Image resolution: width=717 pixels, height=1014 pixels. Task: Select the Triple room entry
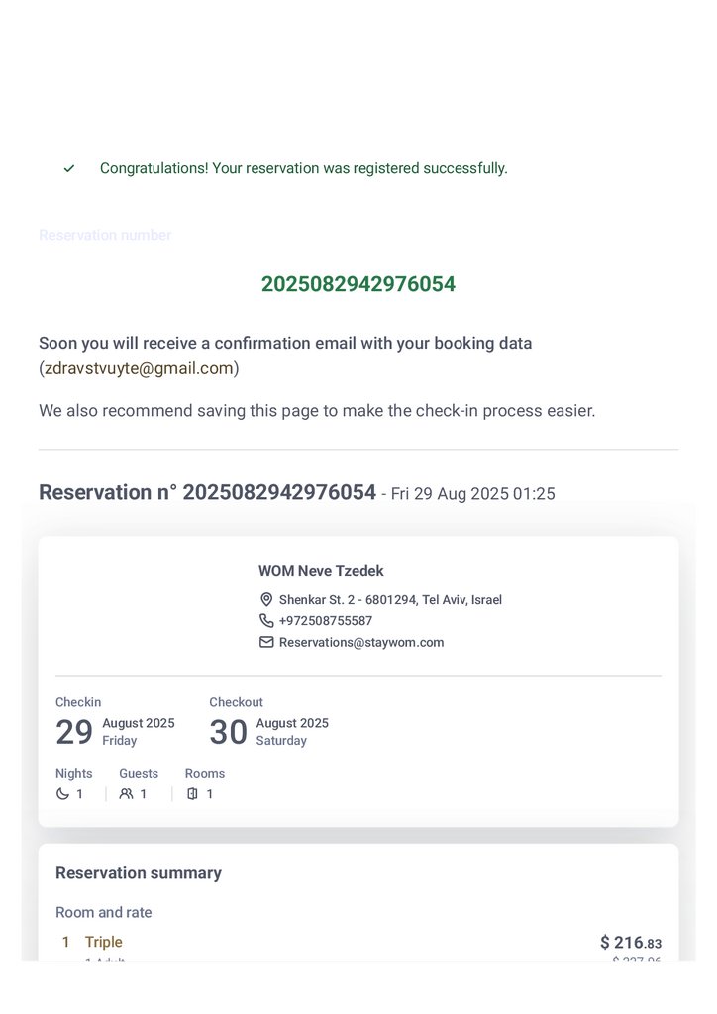tap(104, 942)
